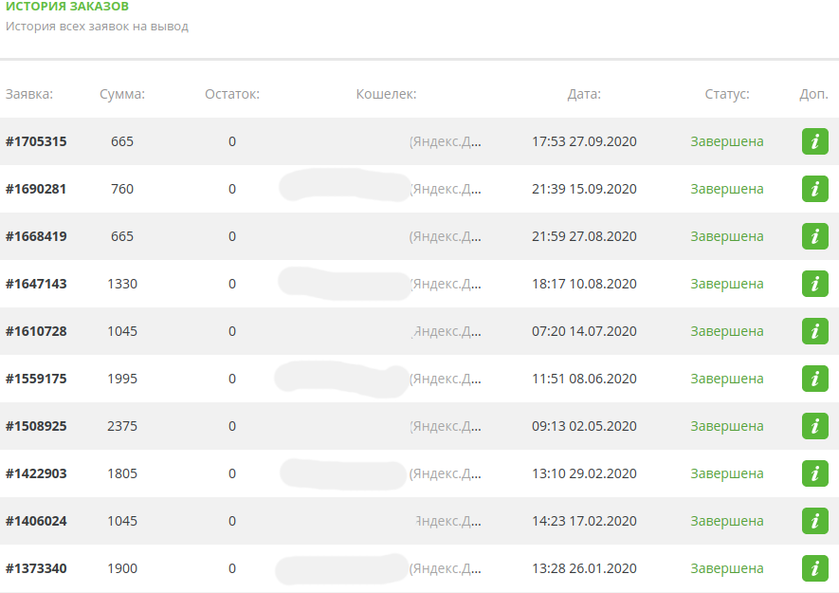Show info icon for order #1406024
The height and width of the screenshot is (593, 839).
click(814, 521)
